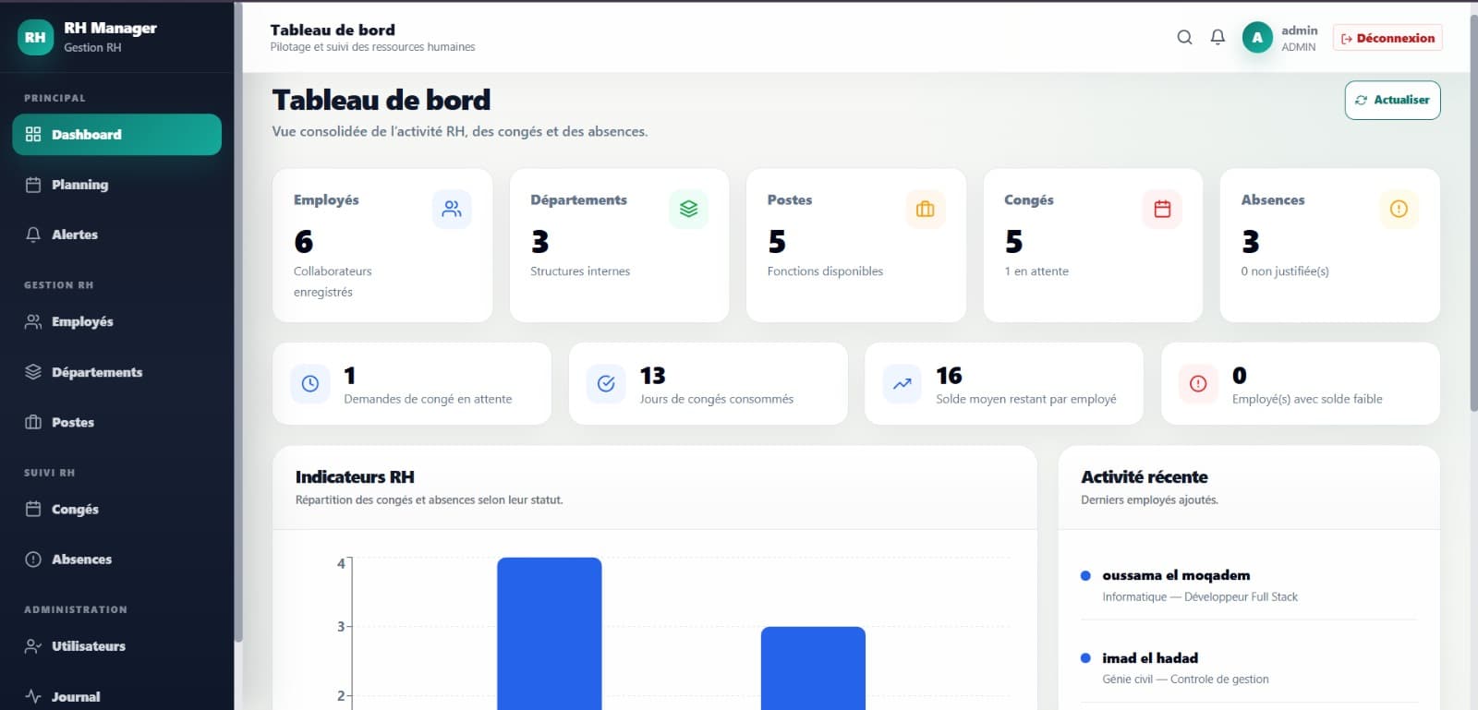Click the sidebar vertical scrollbar
The image size is (1478, 710).
pos(238,321)
